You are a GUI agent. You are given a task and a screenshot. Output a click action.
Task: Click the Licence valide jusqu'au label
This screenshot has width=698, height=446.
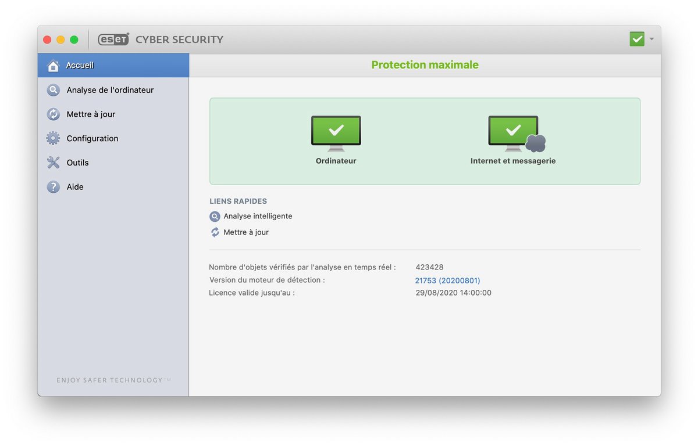click(x=252, y=293)
